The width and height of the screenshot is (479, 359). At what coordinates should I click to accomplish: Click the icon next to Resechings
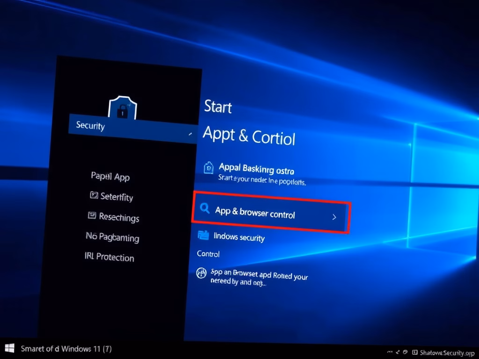[92, 215]
